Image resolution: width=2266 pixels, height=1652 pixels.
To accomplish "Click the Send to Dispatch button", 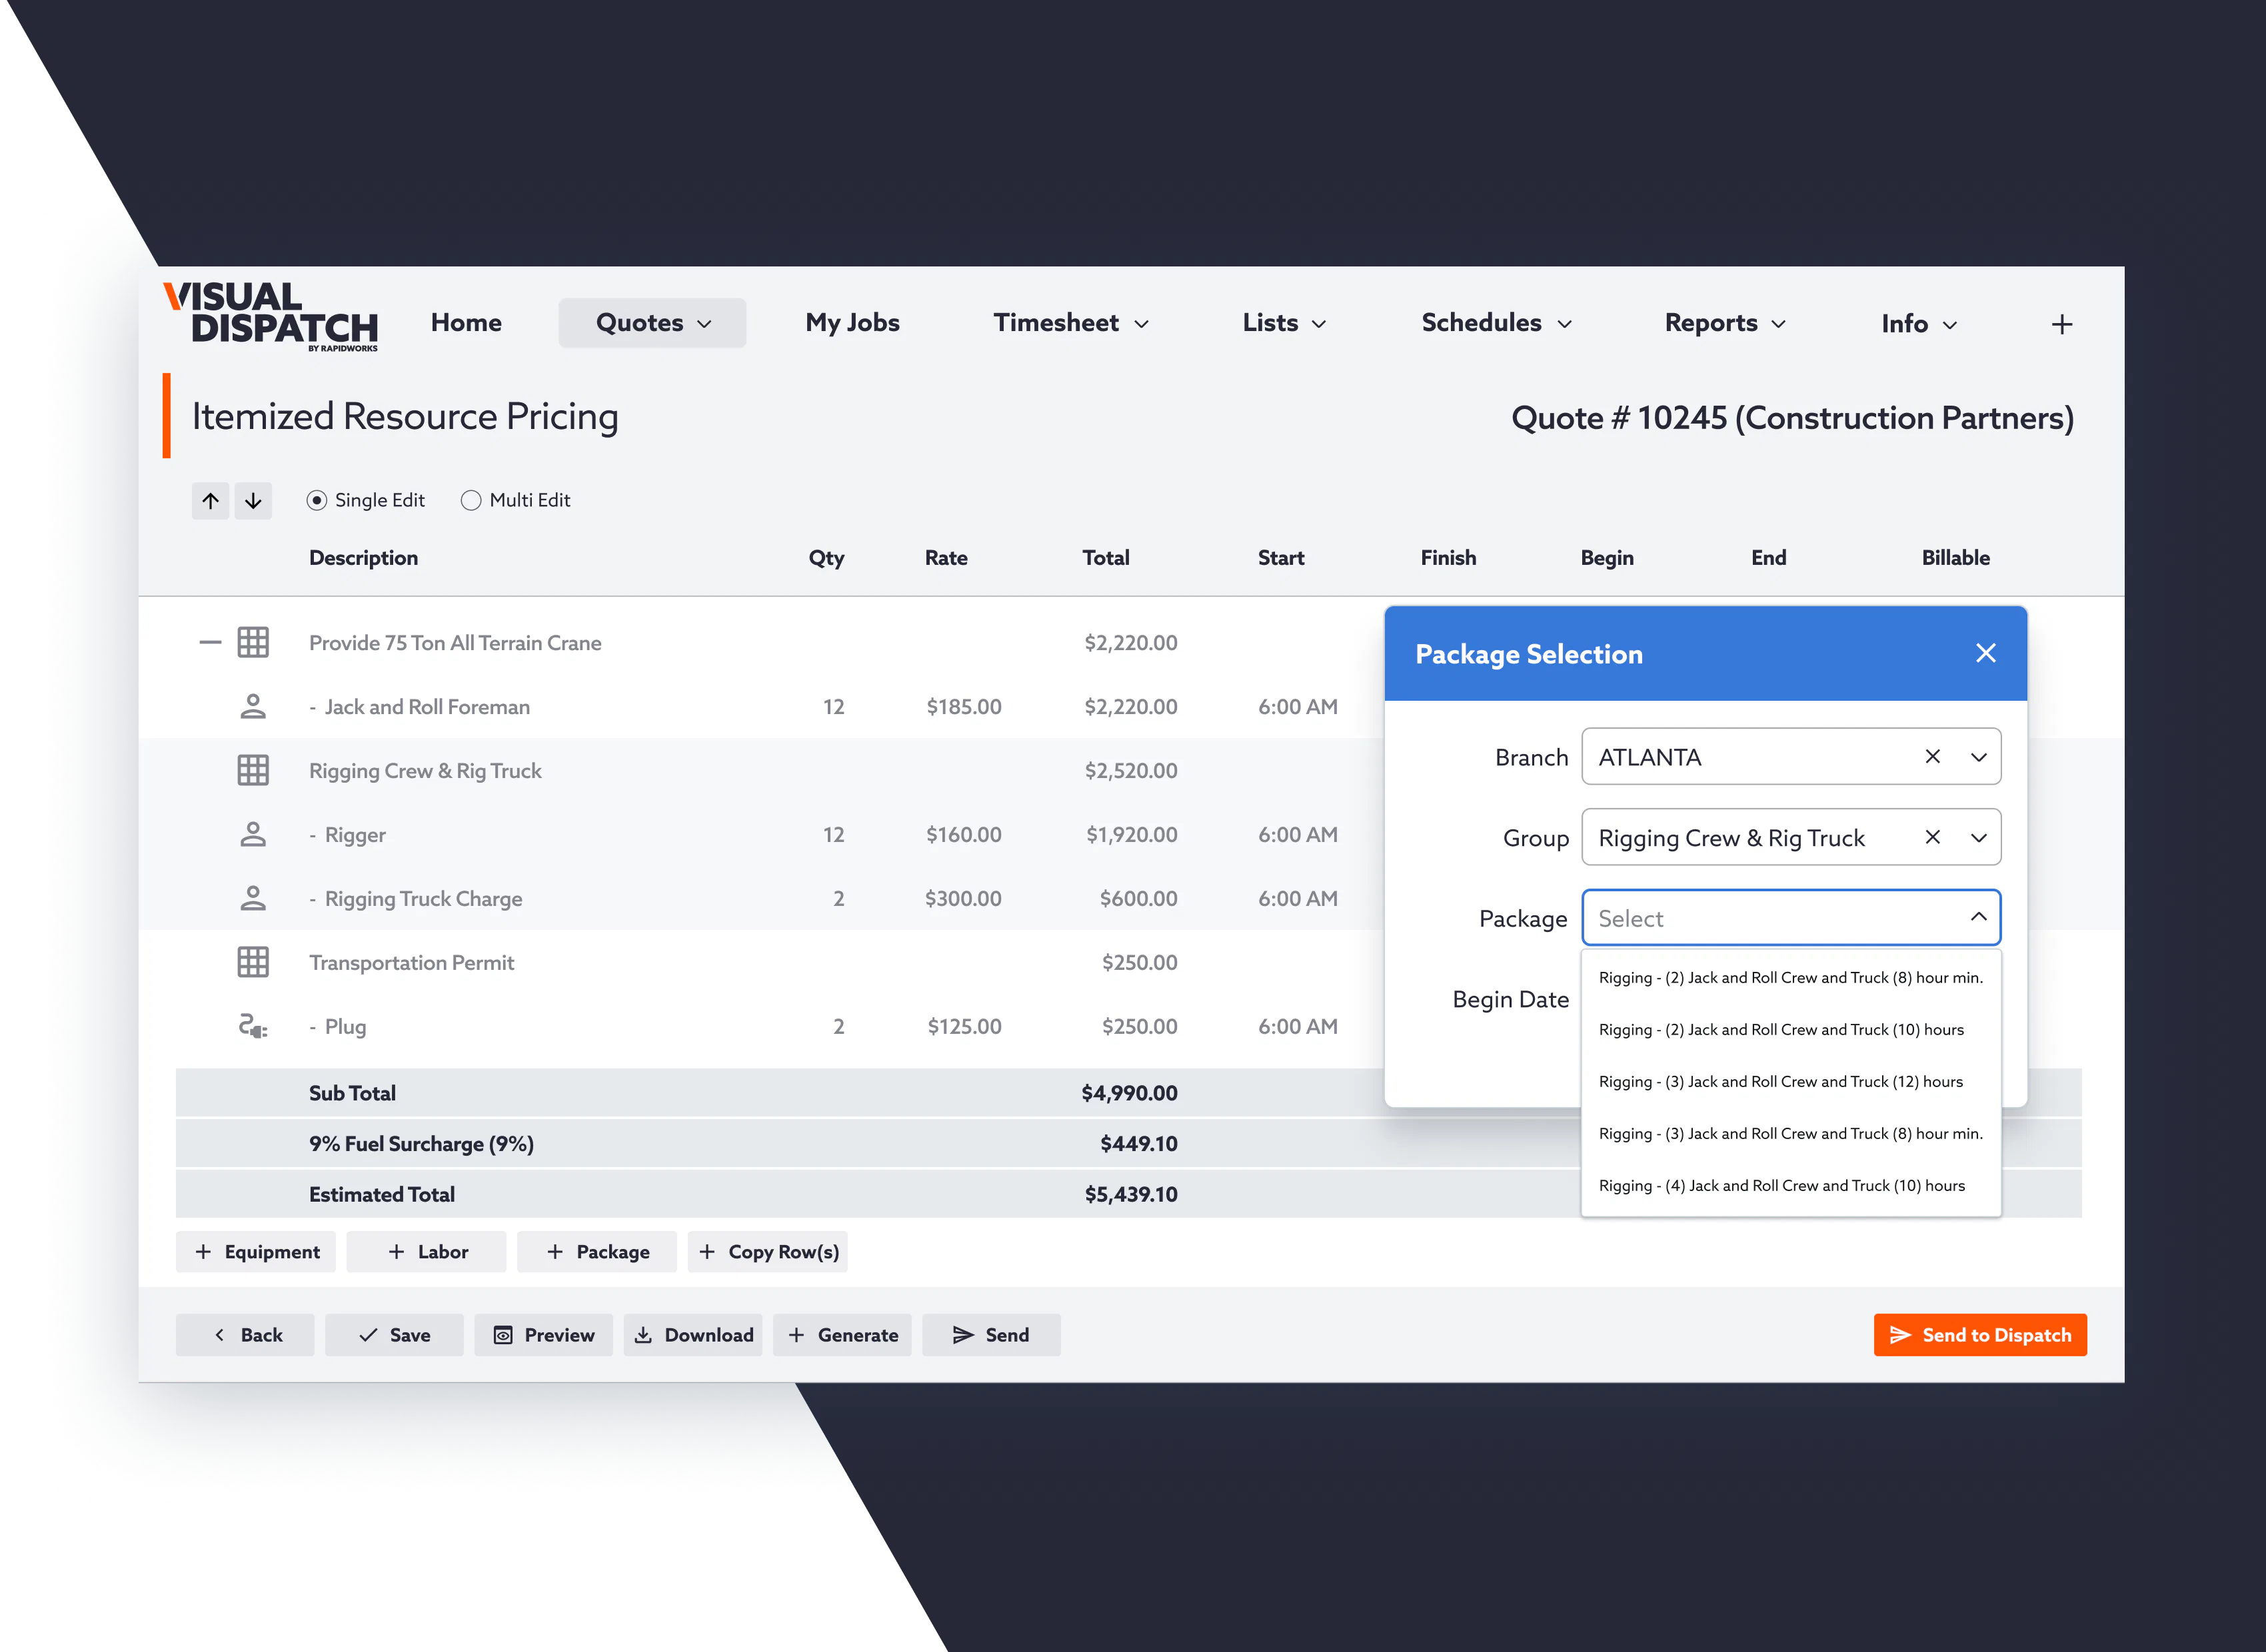I will (x=1980, y=1335).
